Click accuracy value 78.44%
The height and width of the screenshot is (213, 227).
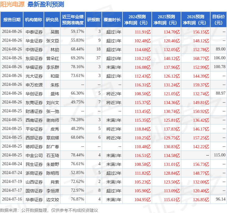click(77, 155)
